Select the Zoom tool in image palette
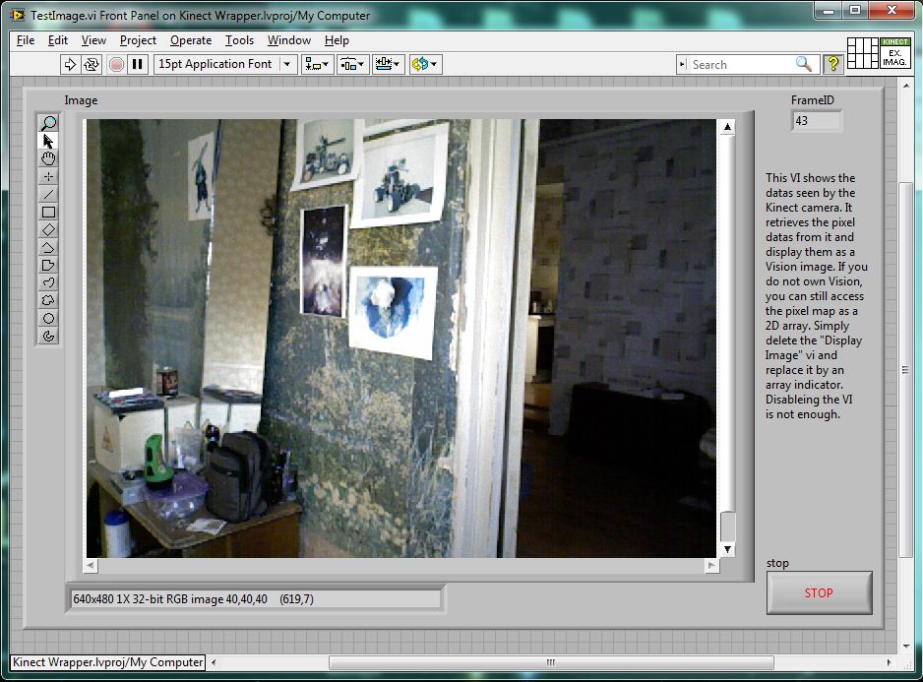 tap(48, 123)
